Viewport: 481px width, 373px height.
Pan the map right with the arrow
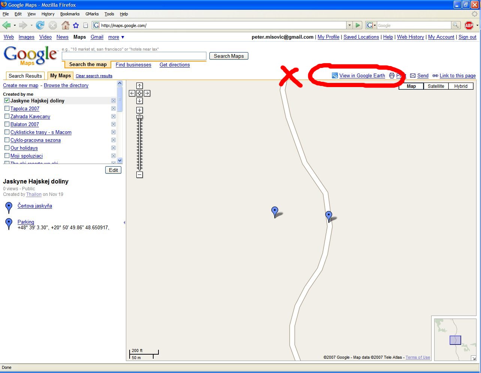pyautogui.click(x=147, y=93)
